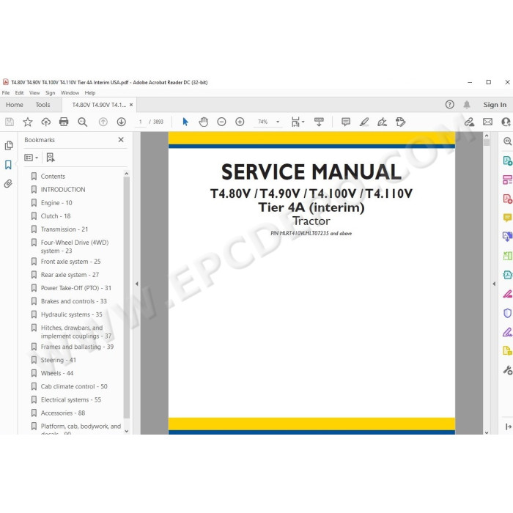Click bookmarks list scroll up arrow
The width and height of the screenshot is (513, 513).
pos(127,174)
